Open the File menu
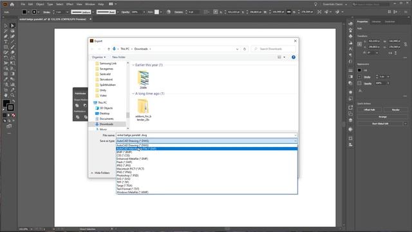The height and width of the screenshot is (232, 412). tap(23, 5)
